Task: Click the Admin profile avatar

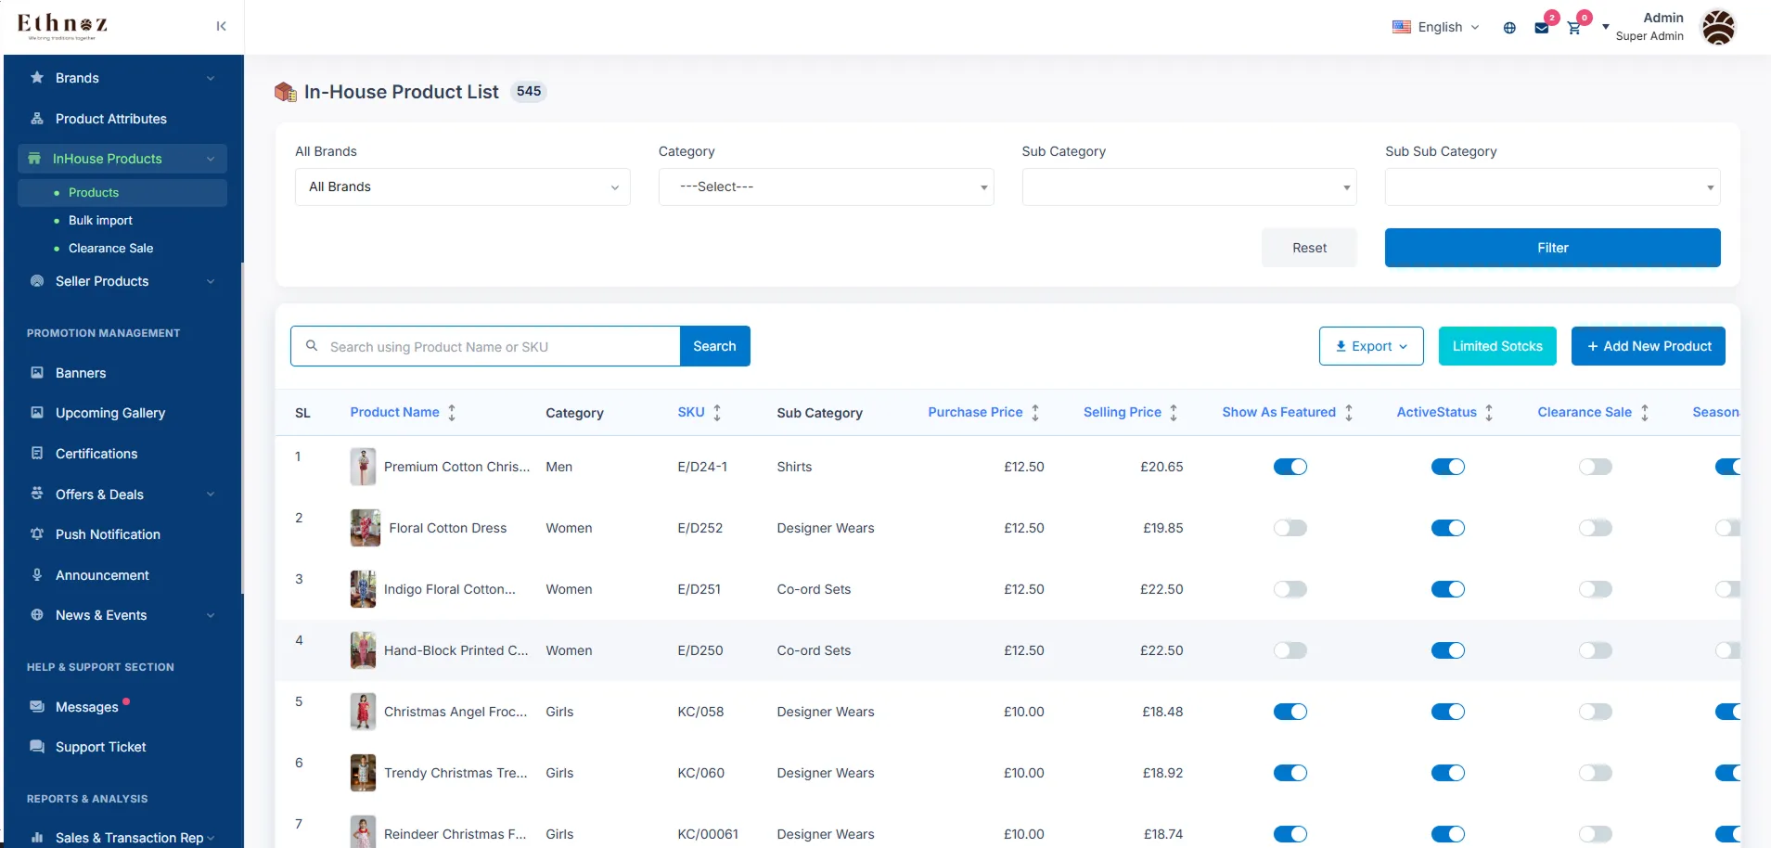Action: tap(1718, 27)
